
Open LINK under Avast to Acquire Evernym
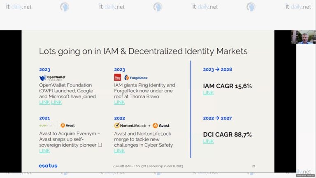(x=44, y=151)
